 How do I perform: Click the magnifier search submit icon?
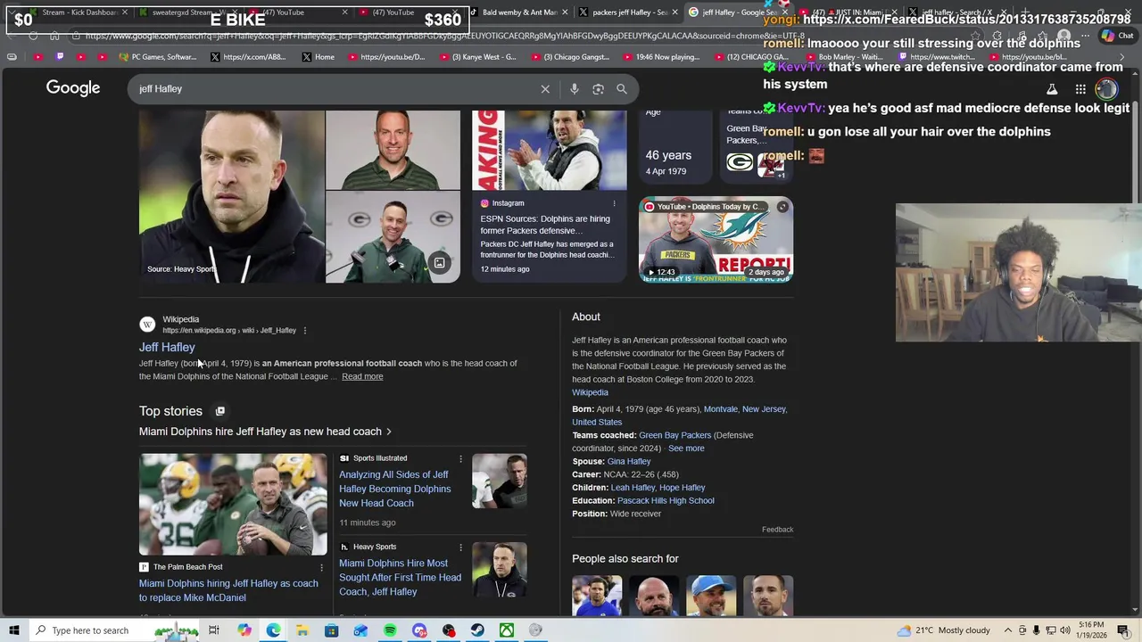622,89
